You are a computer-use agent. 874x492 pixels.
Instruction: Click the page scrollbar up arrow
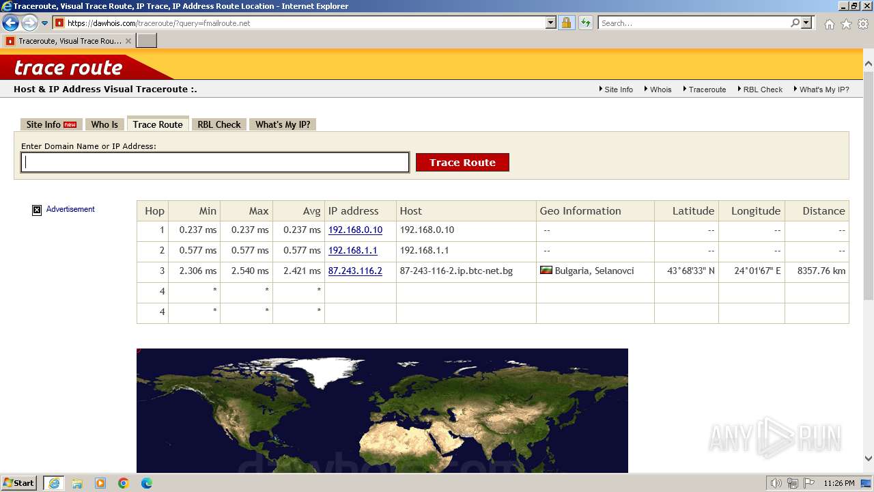868,64
